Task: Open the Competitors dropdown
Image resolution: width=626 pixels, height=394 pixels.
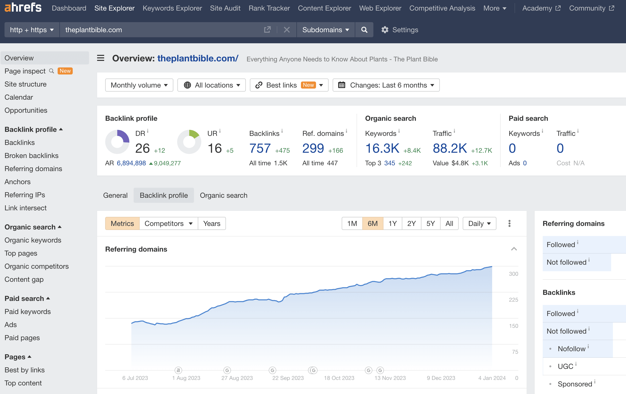Action: click(169, 223)
